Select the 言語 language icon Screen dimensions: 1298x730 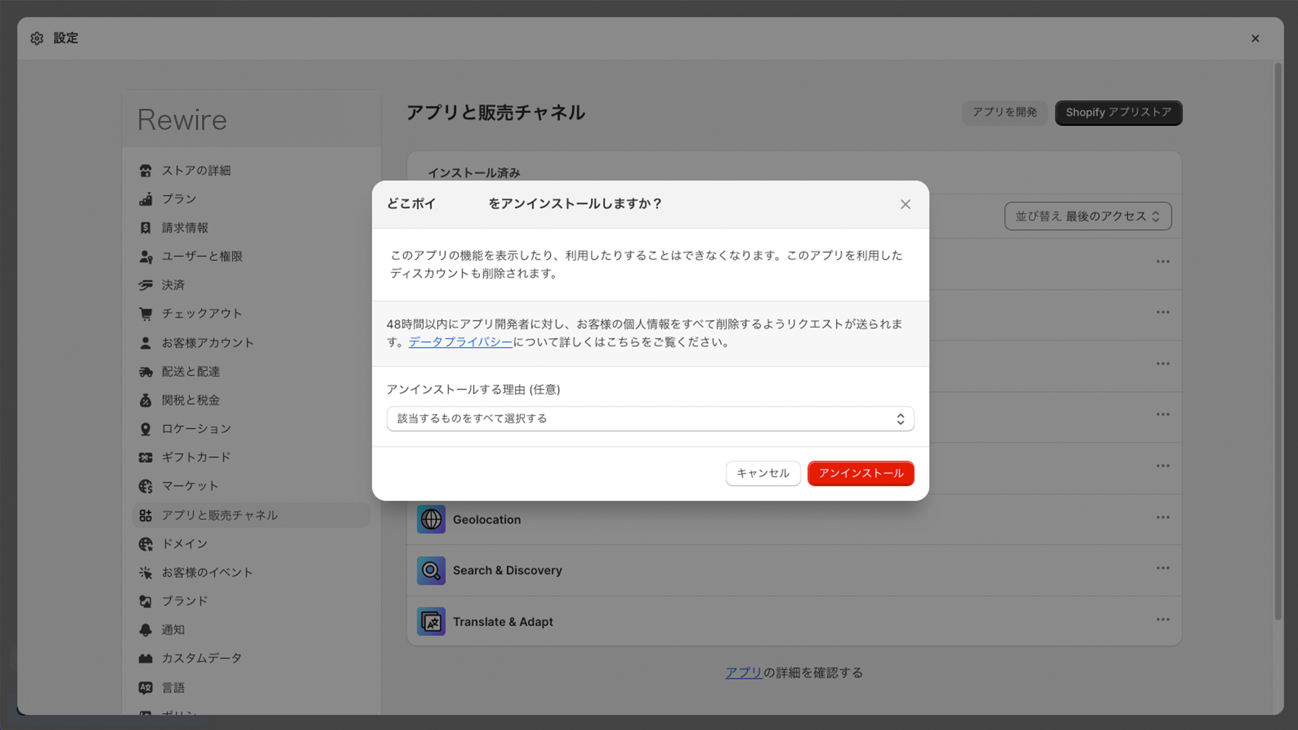(145, 687)
